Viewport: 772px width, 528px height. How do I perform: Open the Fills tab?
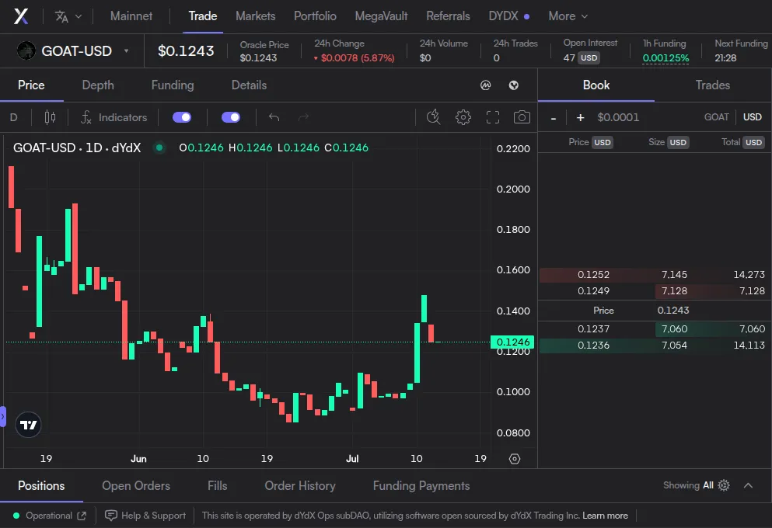217,486
